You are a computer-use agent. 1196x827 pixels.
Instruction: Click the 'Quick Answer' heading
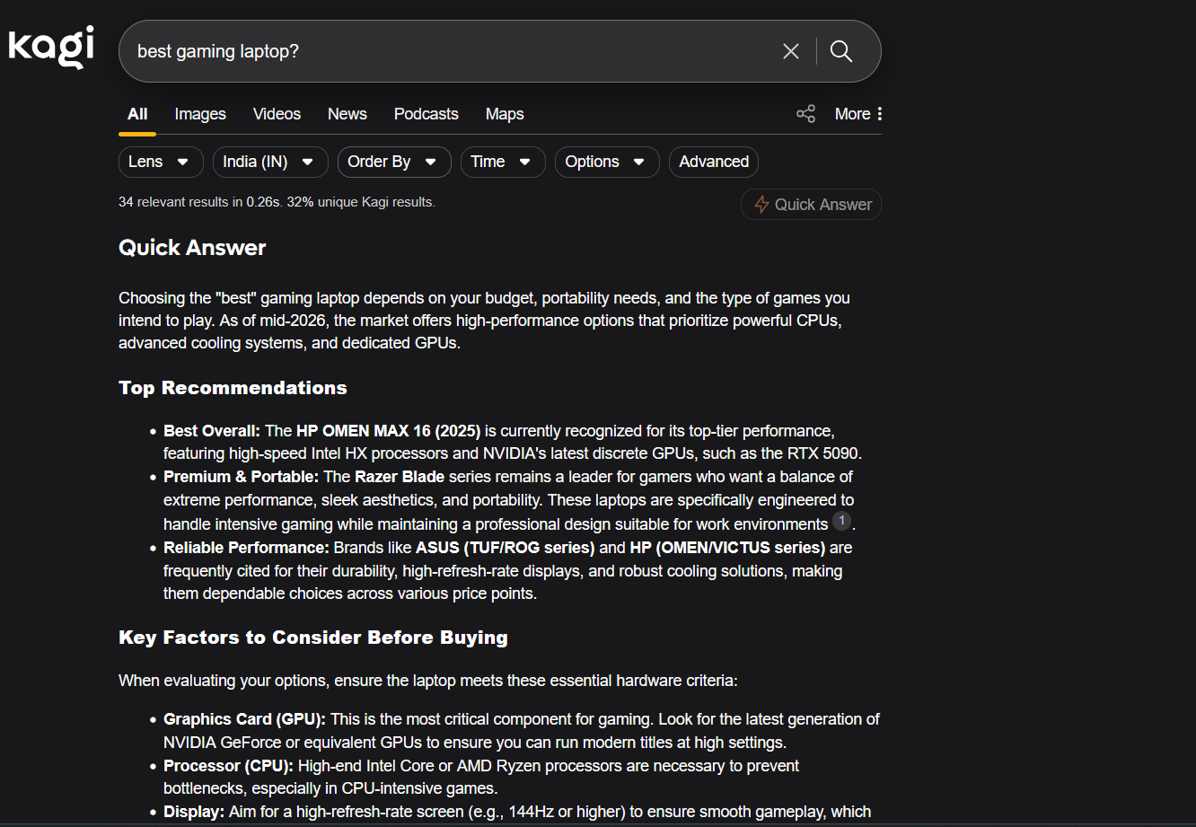(192, 248)
